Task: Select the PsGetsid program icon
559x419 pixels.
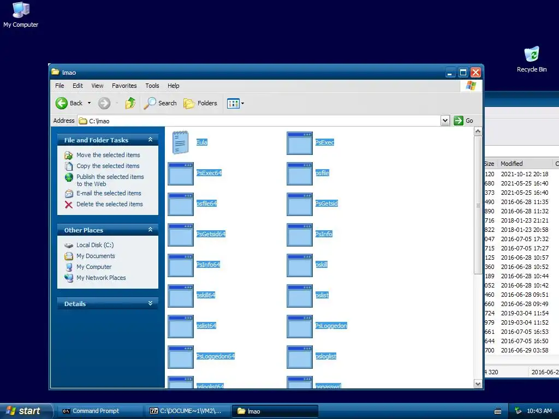Action: (300, 204)
